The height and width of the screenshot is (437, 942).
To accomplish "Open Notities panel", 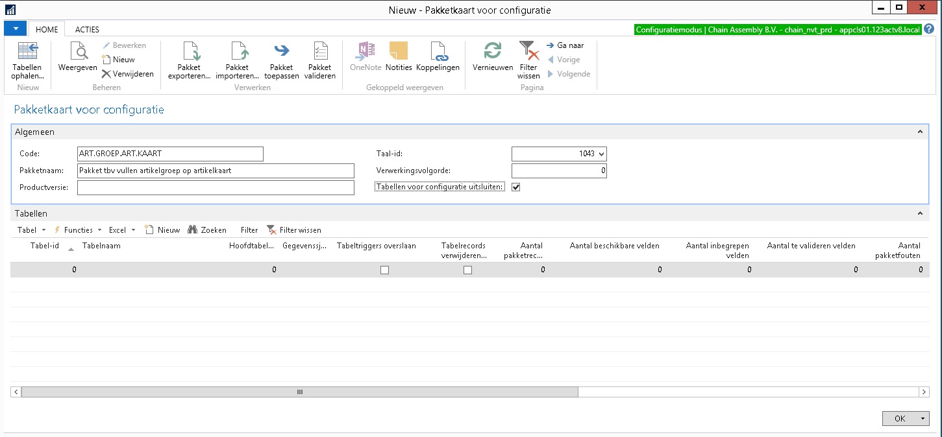I will (399, 57).
